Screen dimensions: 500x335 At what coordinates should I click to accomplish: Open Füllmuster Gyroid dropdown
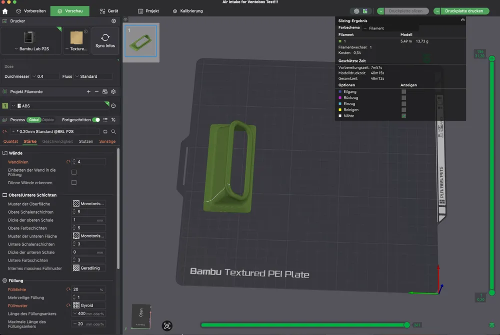pos(89,306)
